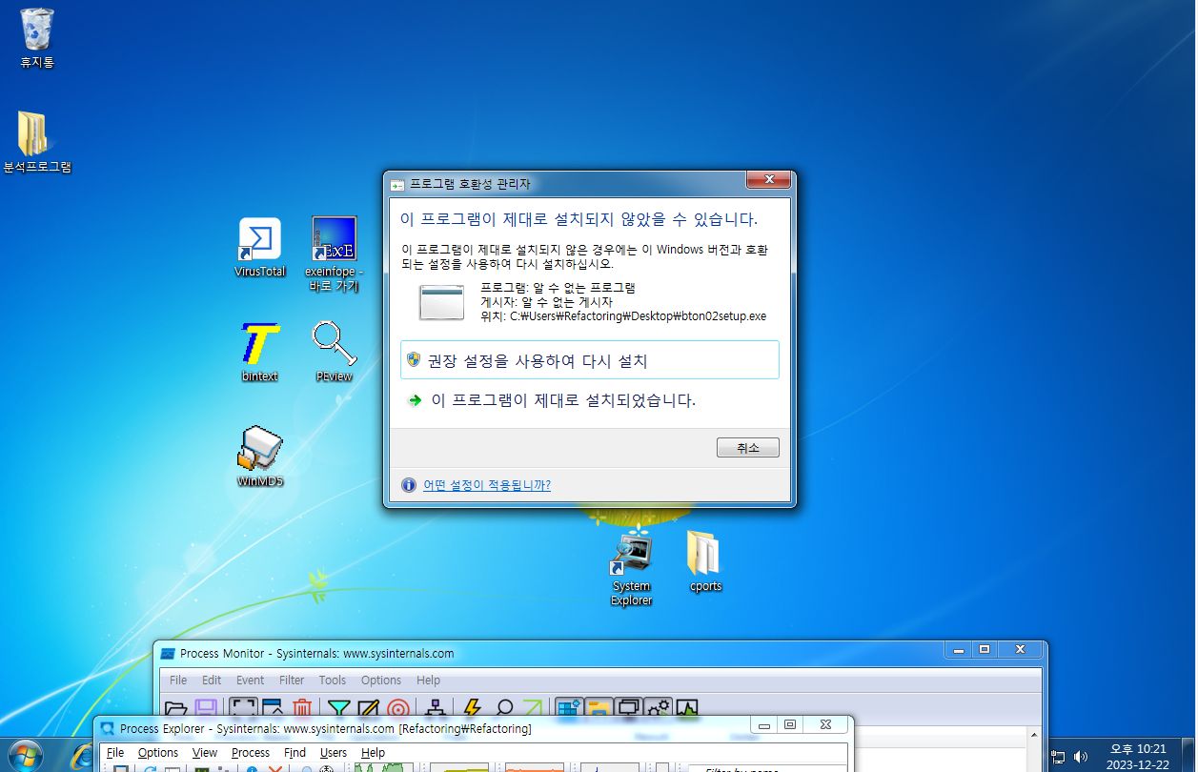Click lightning bolt icon in Process Monitor
Image resolution: width=1198 pixels, height=772 pixels.
pos(472,709)
